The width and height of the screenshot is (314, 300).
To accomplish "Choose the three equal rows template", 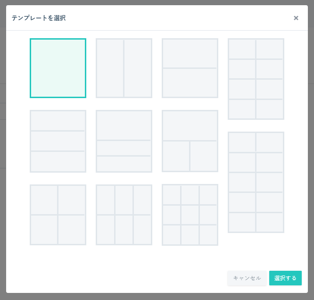I will (58, 141).
